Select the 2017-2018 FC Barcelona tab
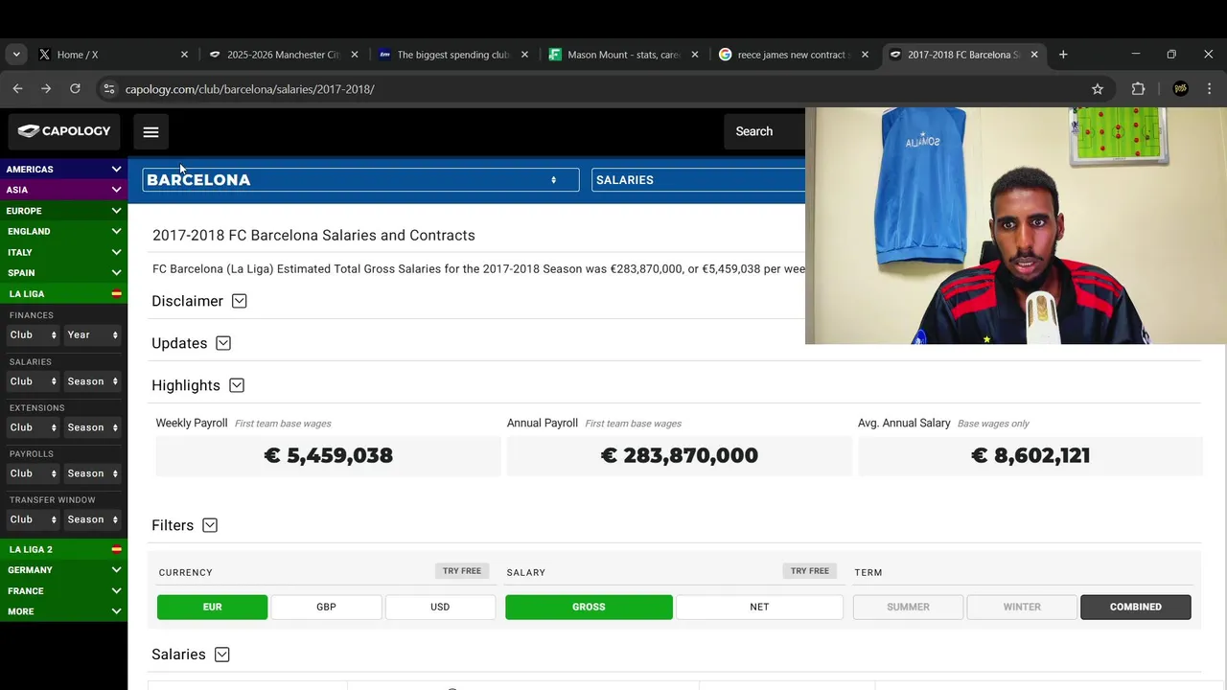 961,55
